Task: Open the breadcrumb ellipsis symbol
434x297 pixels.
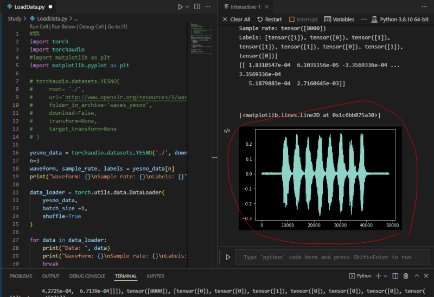Action: pos(76,19)
